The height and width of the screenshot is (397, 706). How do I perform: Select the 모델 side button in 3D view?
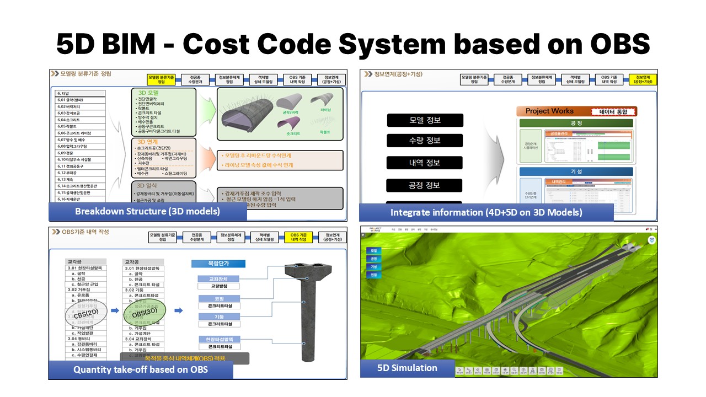[x=374, y=250]
